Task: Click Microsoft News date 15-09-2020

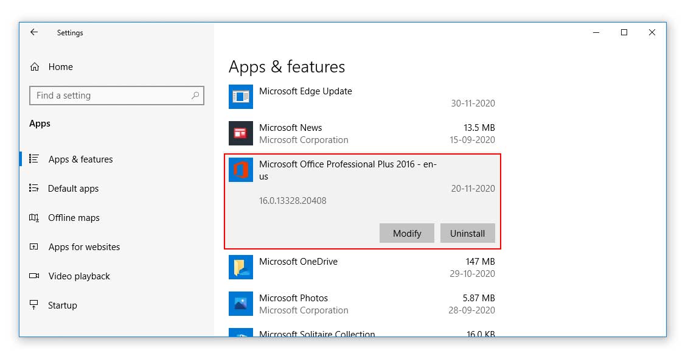Action: 472,139
